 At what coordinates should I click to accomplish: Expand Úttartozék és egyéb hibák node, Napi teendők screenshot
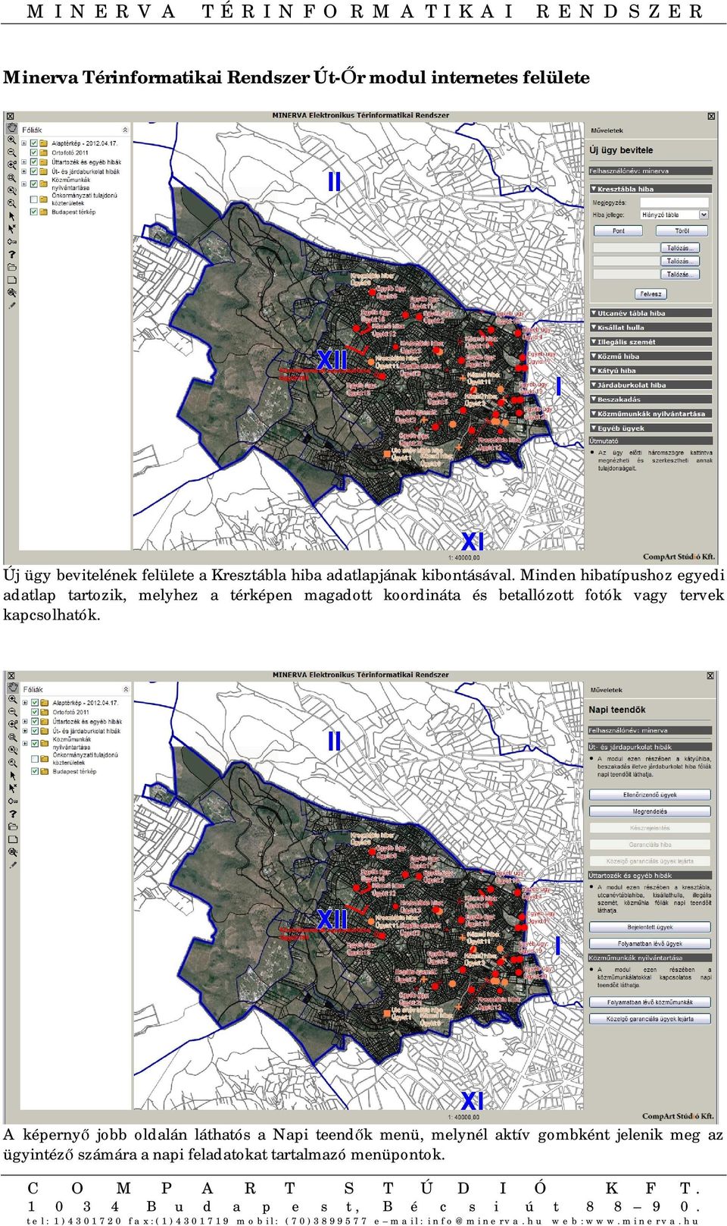(25, 722)
